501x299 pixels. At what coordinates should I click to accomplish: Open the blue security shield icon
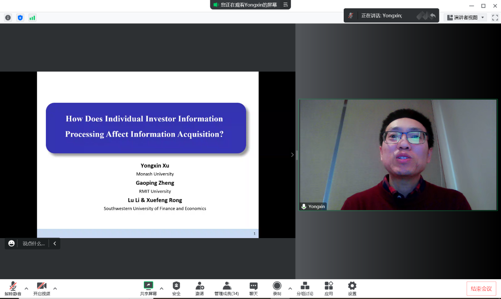coord(20,18)
